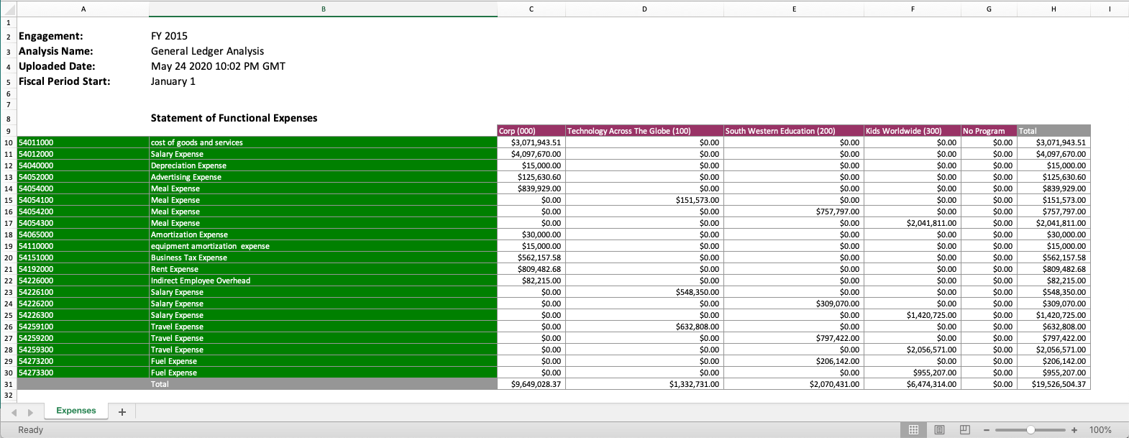Image resolution: width=1129 pixels, height=438 pixels.
Task: Click the $2,041,811.00 Kids Worldwide value
Action: (x=913, y=223)
